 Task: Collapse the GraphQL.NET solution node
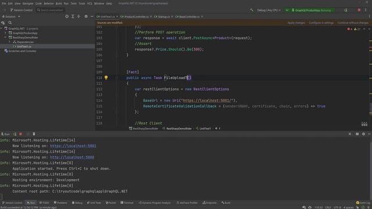(1, 28)
